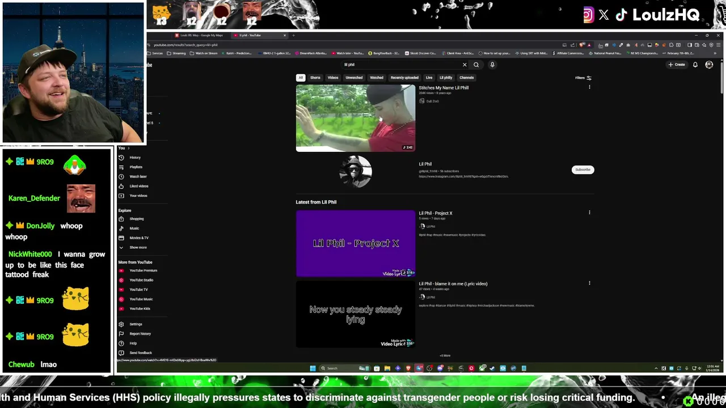Open Stitches My Name Lil Phill title
This screenshot has width=726, height=408.
point(444,88)
